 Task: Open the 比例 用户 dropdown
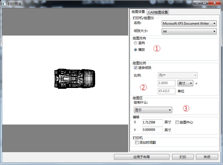click(178, 75)
